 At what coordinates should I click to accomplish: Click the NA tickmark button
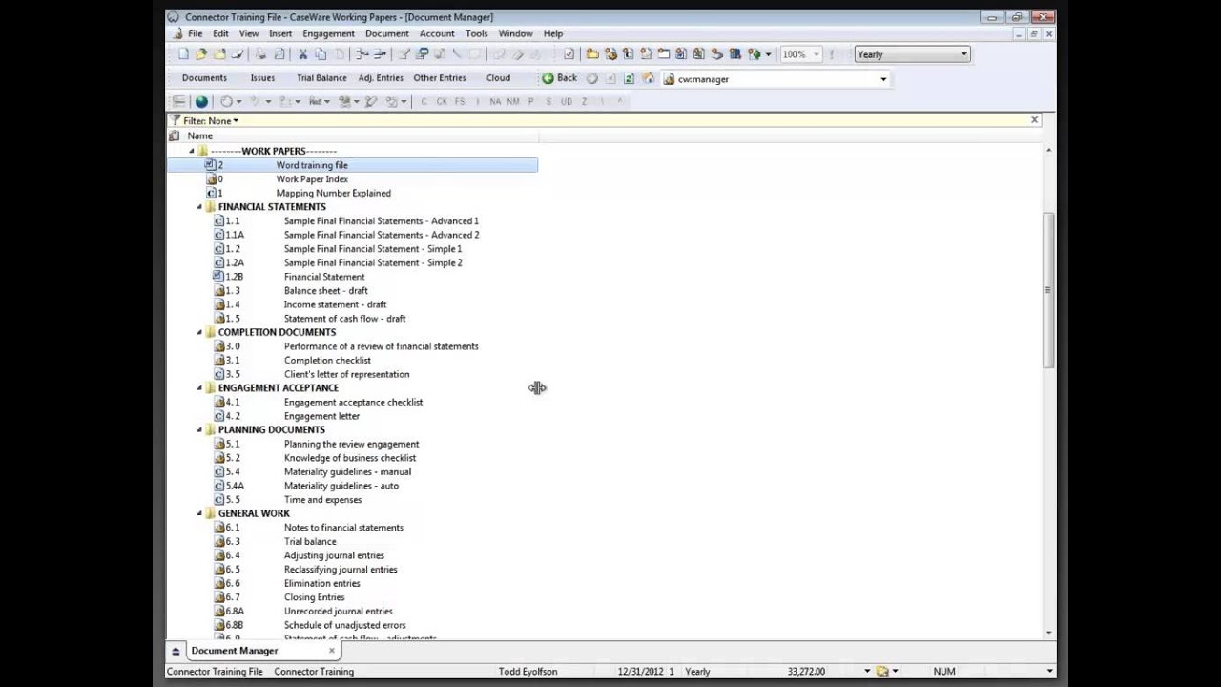(x=495, y=101)
